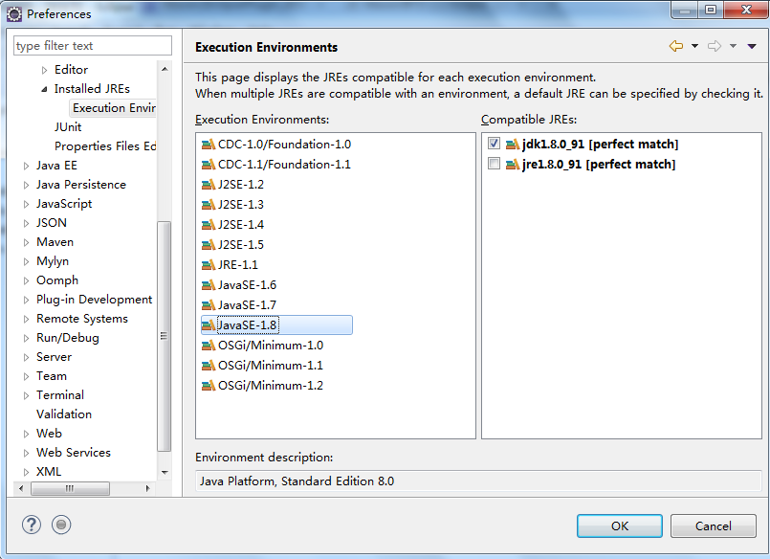Screen dimensions: 770x559
Task: Select the J2SE-1.5 execution environment
Action: 241,245
